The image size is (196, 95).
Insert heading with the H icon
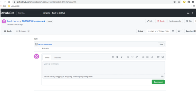(x=113, y=57)
